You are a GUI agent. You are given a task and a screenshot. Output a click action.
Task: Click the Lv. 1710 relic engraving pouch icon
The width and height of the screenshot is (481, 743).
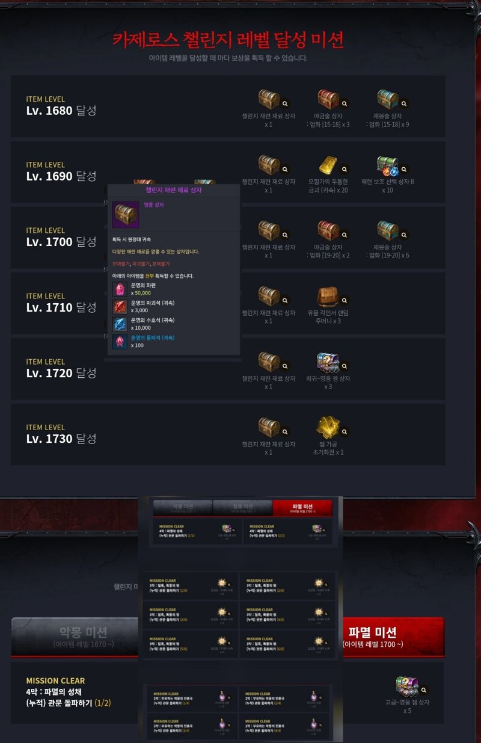point(328,296)
